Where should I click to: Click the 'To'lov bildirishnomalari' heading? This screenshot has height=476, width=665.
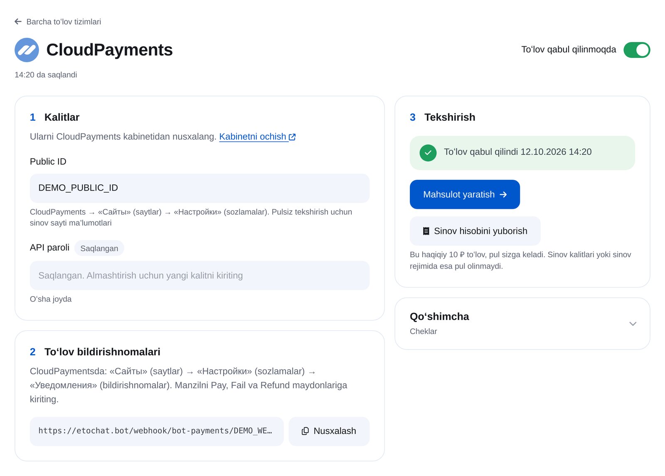coord(102,352)
